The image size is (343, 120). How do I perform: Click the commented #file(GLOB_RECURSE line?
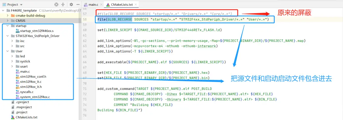pos(165,14)
